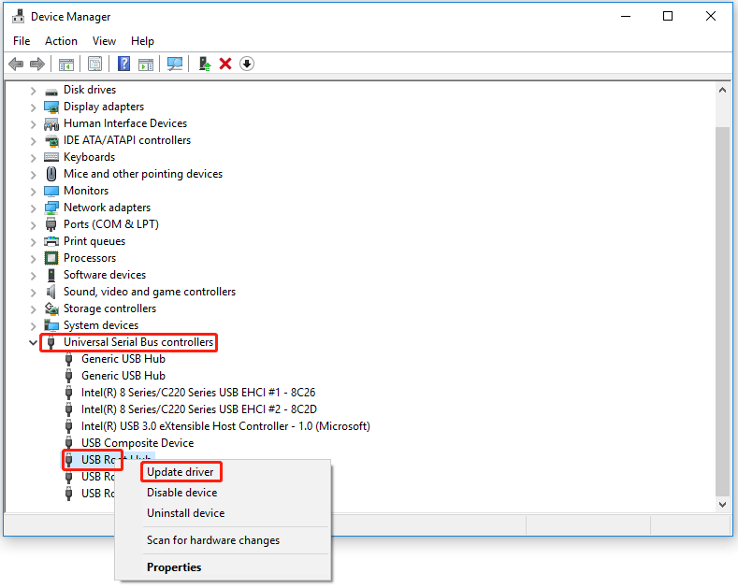Click the Sound, video and game controllers speaker icon
The height and width of the screenshot is (588, 738).
pyautogui.click(x=51, y=292)
